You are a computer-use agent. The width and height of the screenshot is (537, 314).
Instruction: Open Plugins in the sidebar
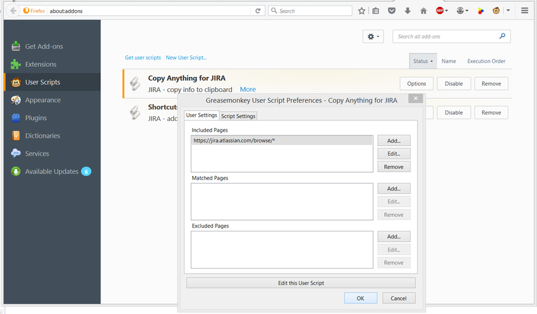[x=52, y=118]
